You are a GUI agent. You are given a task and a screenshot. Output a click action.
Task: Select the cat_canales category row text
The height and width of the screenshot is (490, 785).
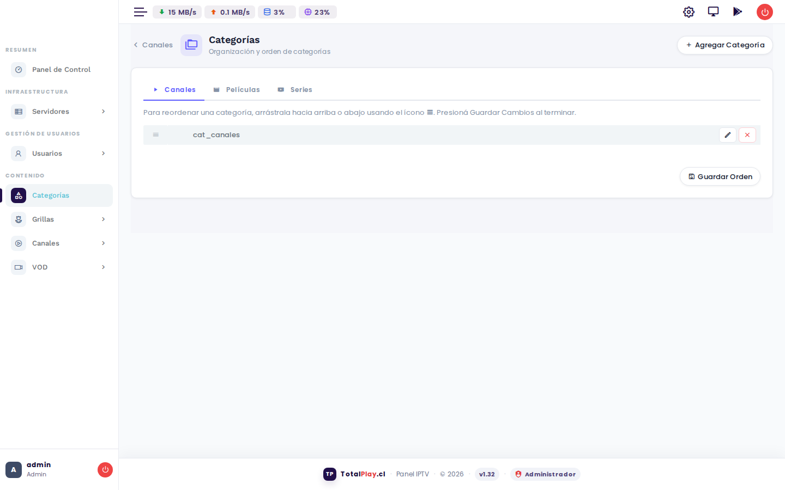point(216,135)
